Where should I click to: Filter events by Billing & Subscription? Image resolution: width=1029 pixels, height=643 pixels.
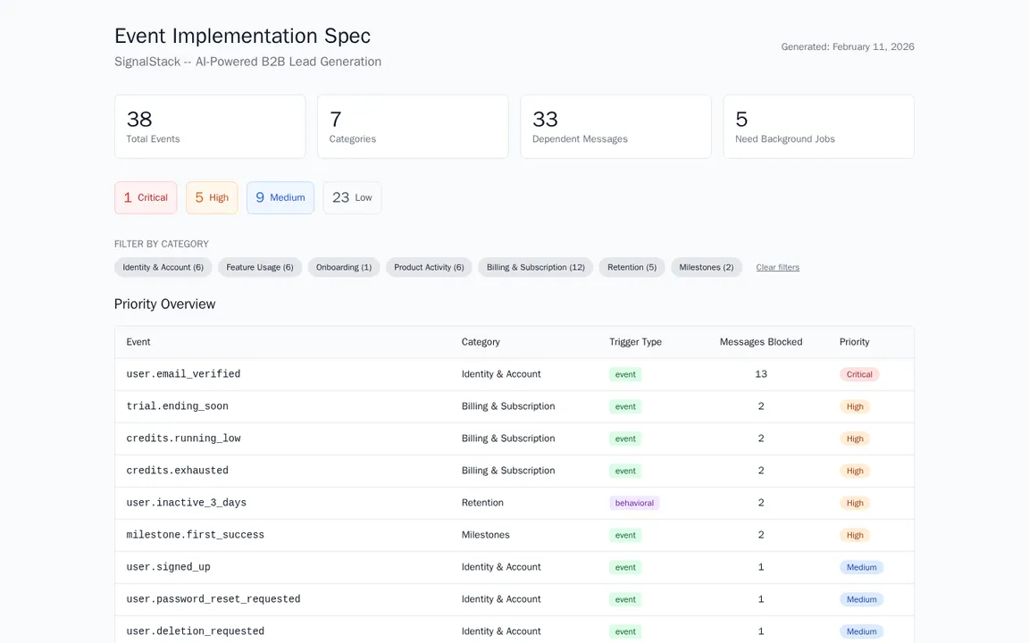(535, 267)
